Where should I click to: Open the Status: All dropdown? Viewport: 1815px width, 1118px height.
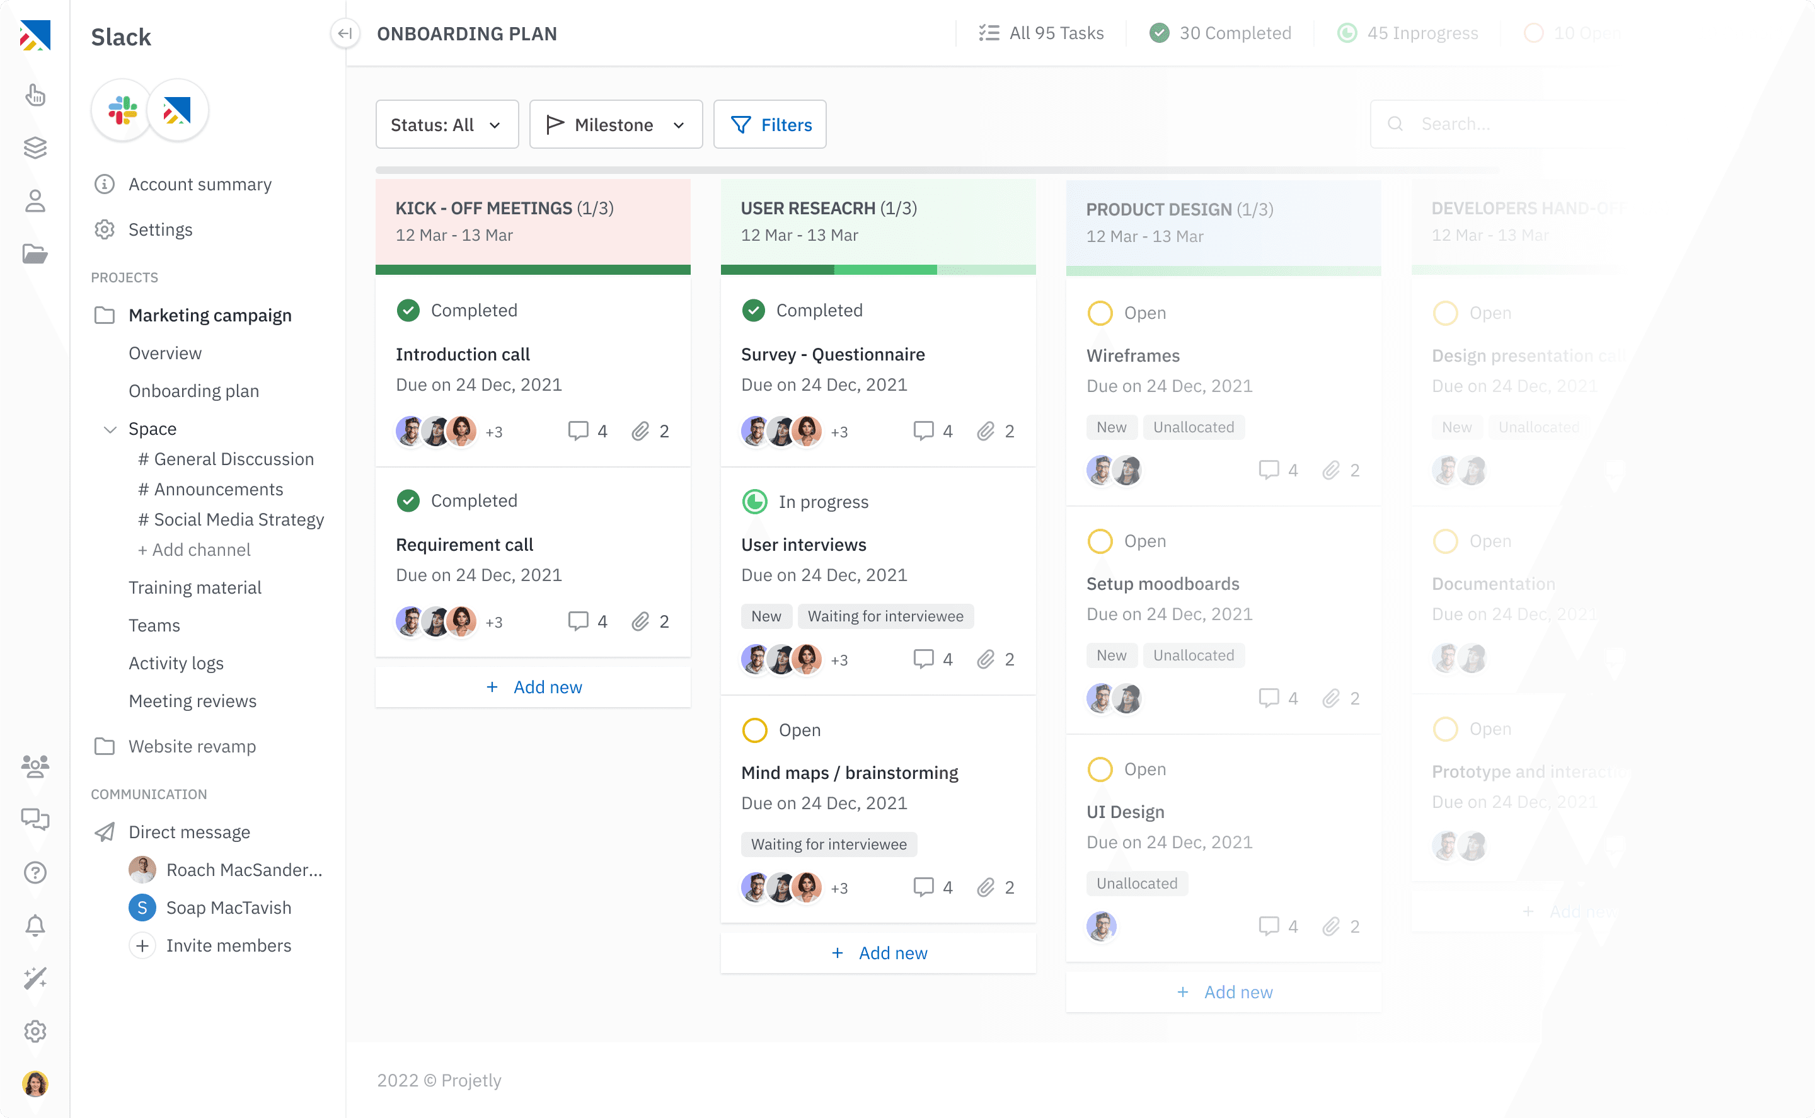click(x=447, y=125)
